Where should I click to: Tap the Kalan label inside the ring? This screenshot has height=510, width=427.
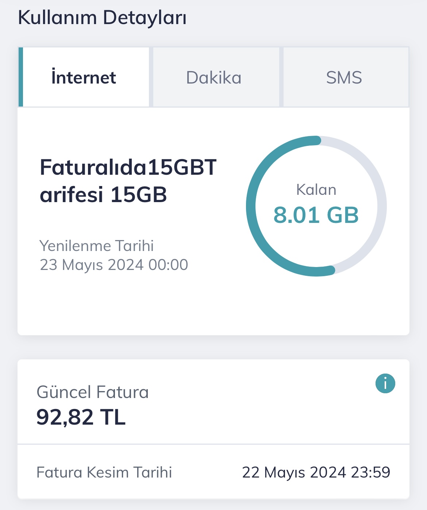[x=316, y=190]
